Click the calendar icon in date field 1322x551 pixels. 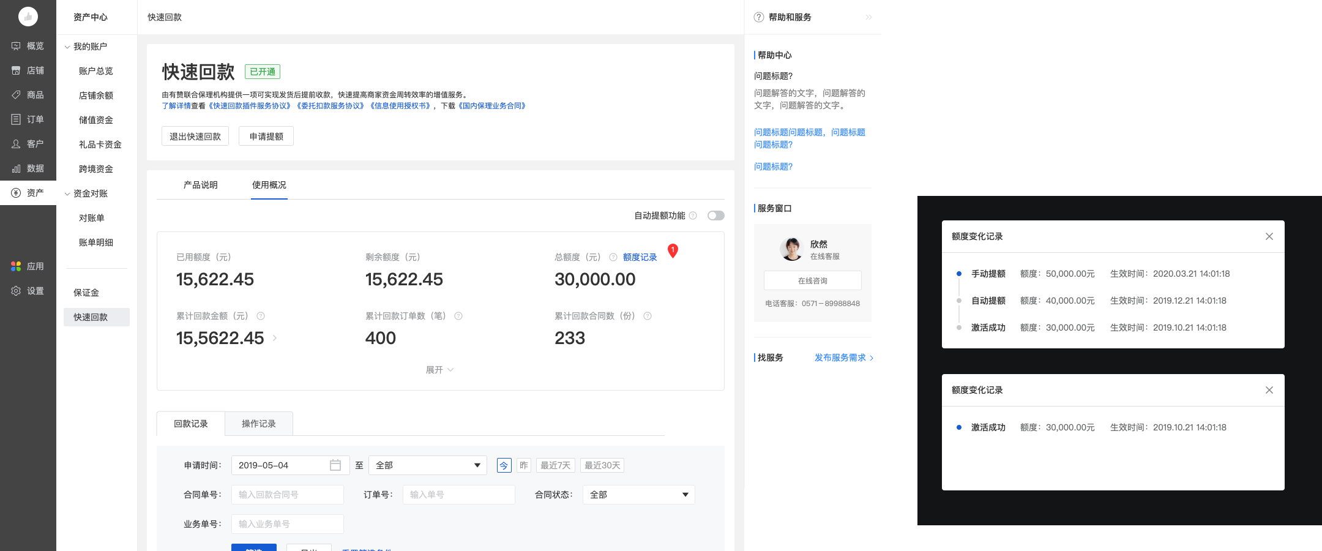pyautogui.click(x=335, y=465)
